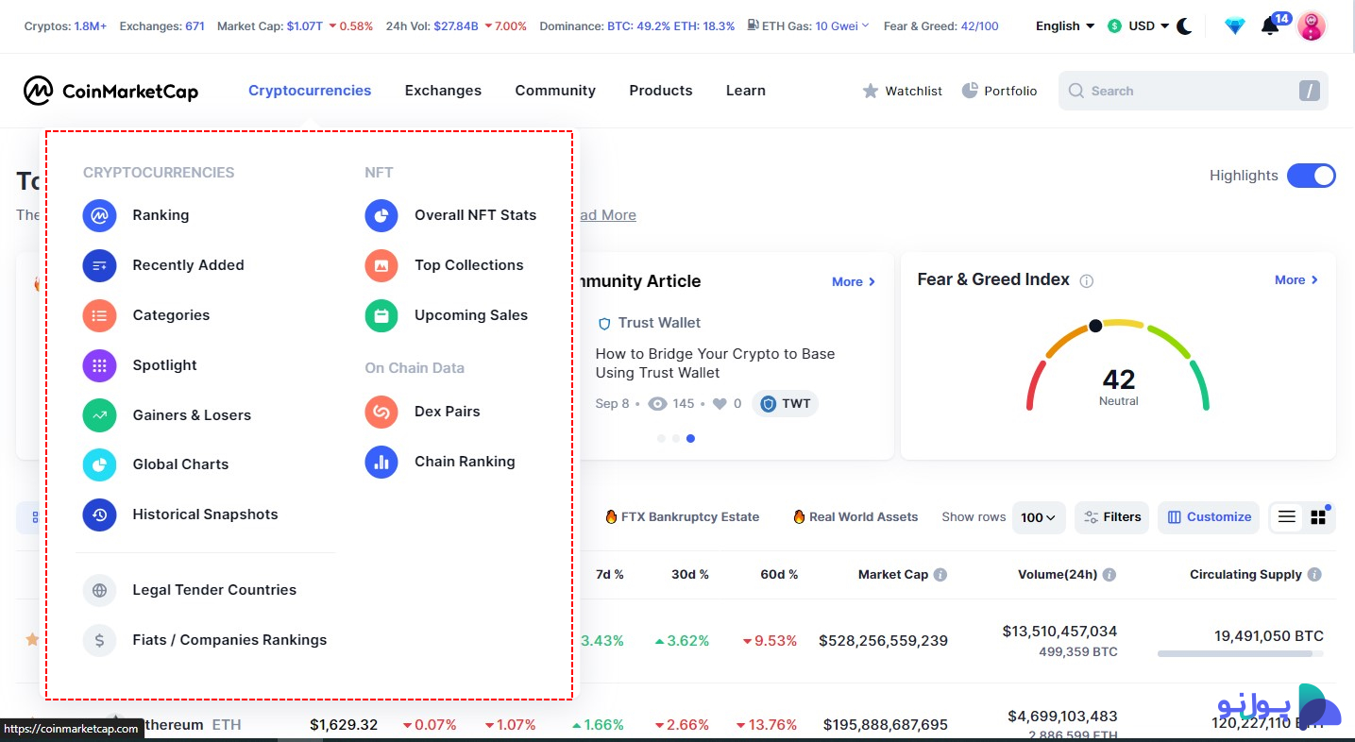
Task: Click the purple Spotlight grid icon
Action: click(x=99, y=365)
